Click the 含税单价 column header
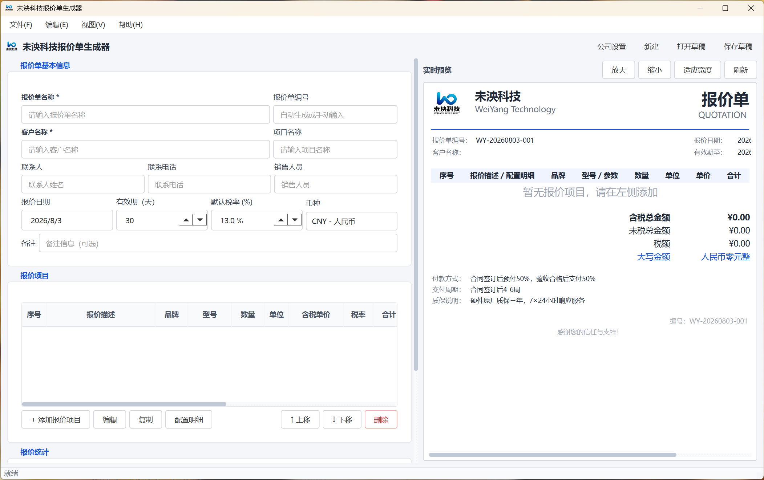The width and height of the screenshot is (764, 480). tap(316, 314)
